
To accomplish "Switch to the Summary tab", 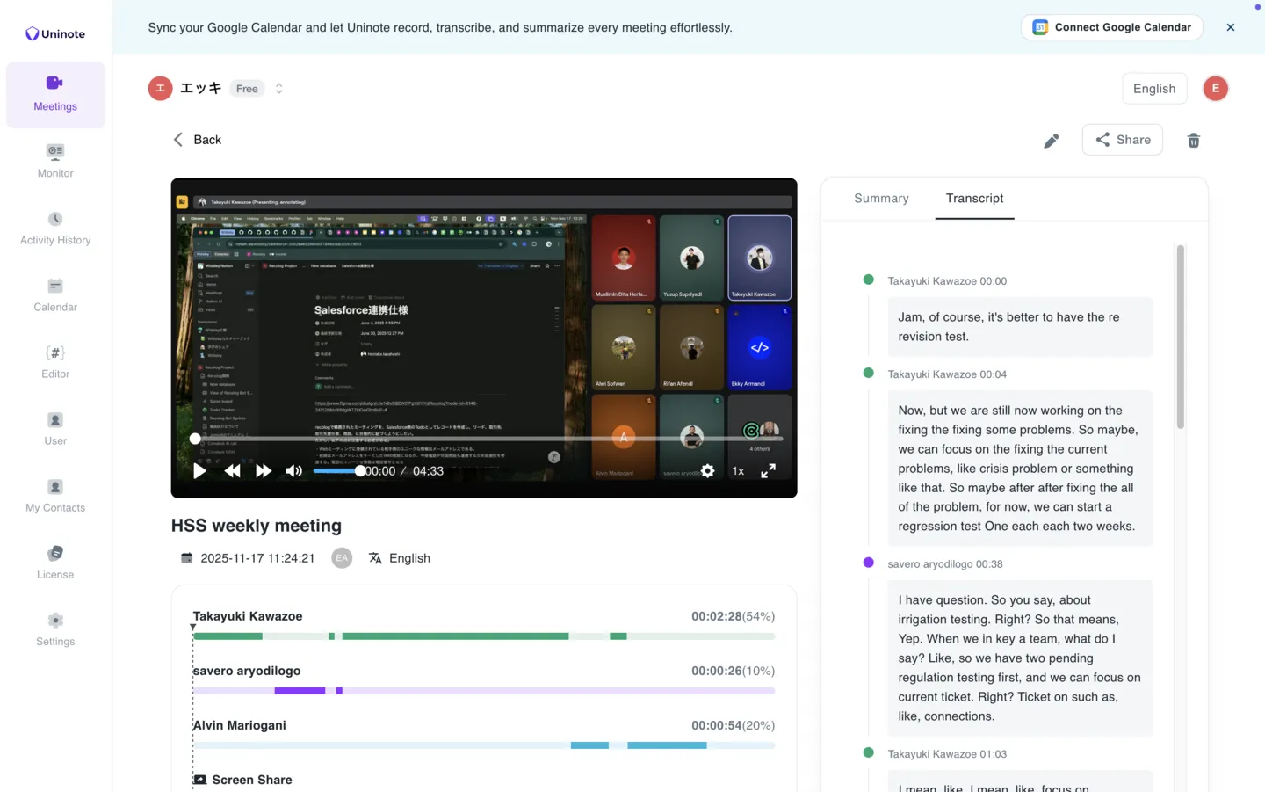I will click(881, 199).
